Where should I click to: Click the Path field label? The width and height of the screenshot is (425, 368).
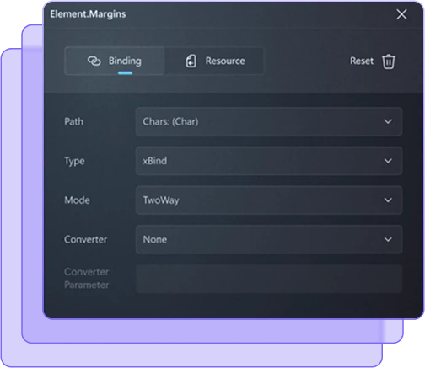[x=74, y=121]
